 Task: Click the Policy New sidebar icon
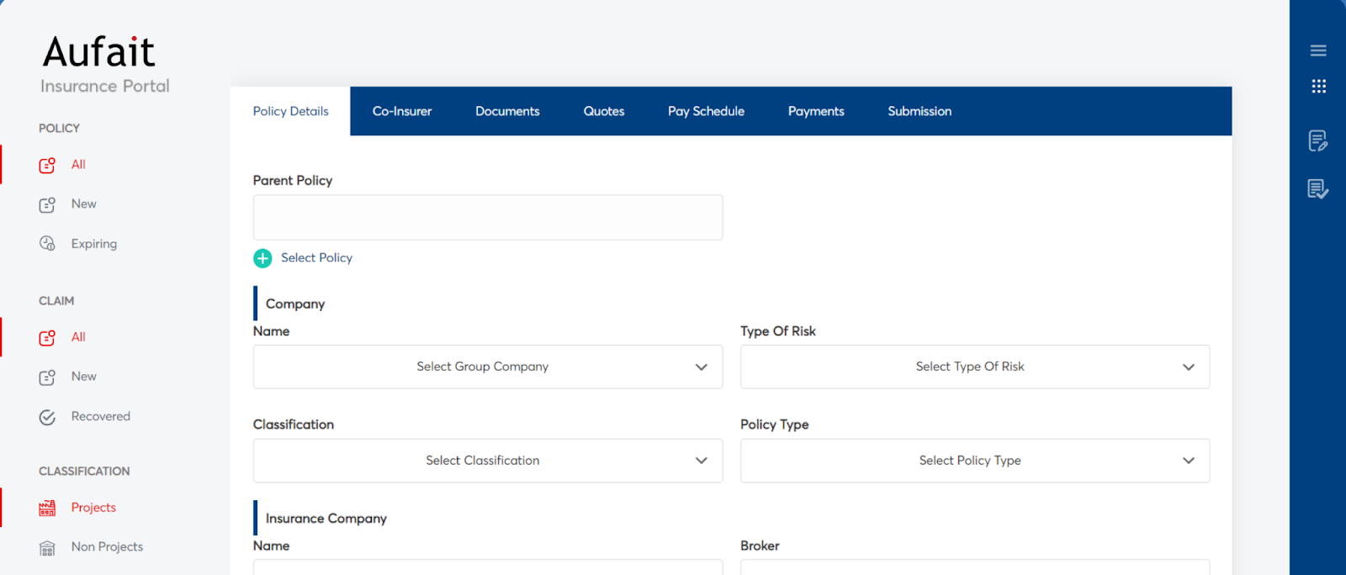click(x=47, y=204)
